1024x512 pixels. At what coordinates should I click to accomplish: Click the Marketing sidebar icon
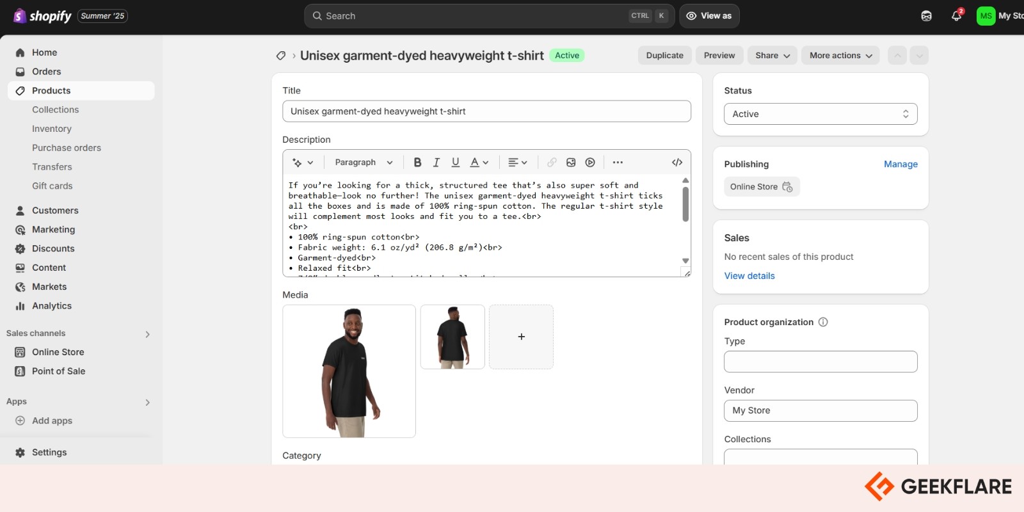pos(20,230)
